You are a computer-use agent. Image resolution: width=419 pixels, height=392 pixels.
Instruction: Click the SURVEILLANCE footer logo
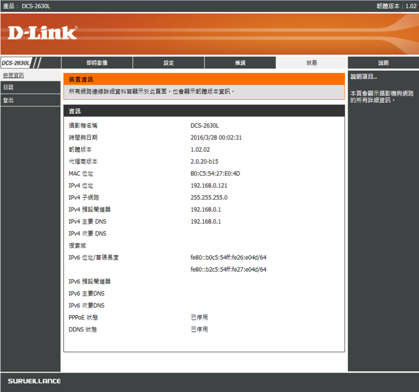coord(34,381)
